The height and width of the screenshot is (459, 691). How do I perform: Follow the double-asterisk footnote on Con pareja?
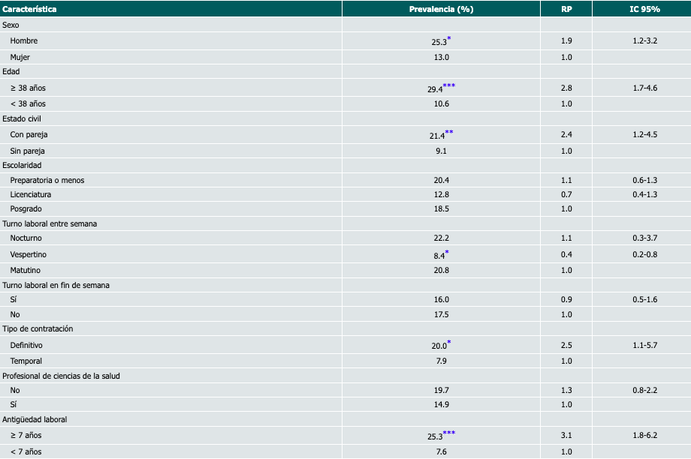click(x=449, y=133)
